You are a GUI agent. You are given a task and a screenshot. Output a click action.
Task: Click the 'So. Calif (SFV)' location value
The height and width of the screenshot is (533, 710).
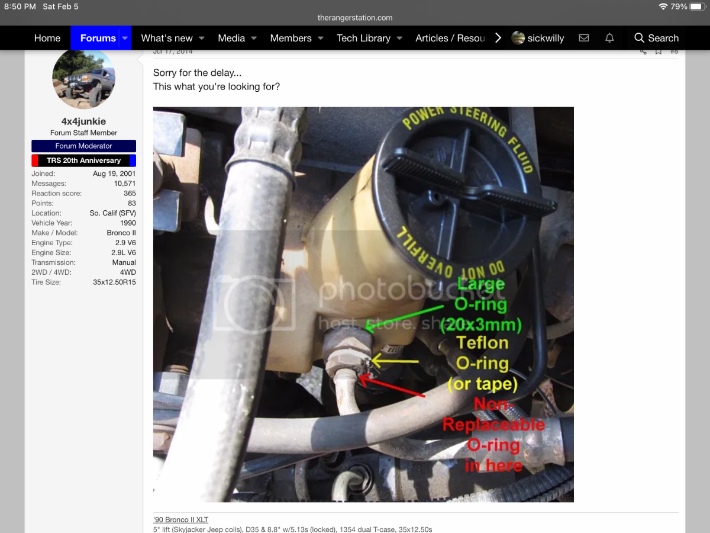(x=112, y=213)
